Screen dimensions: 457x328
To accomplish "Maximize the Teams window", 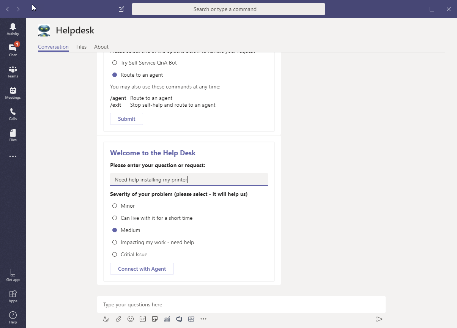I will click(432, 9).
